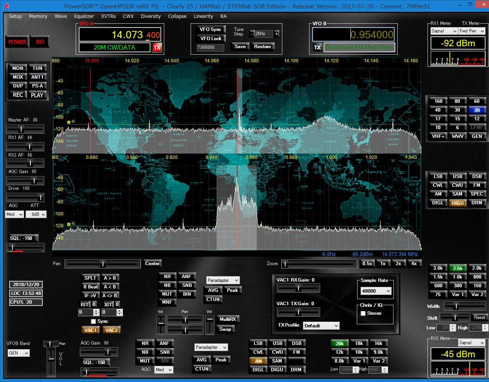Enable RX1 ANF auto notch filter

pyautogui.click(x=186, y=277)
